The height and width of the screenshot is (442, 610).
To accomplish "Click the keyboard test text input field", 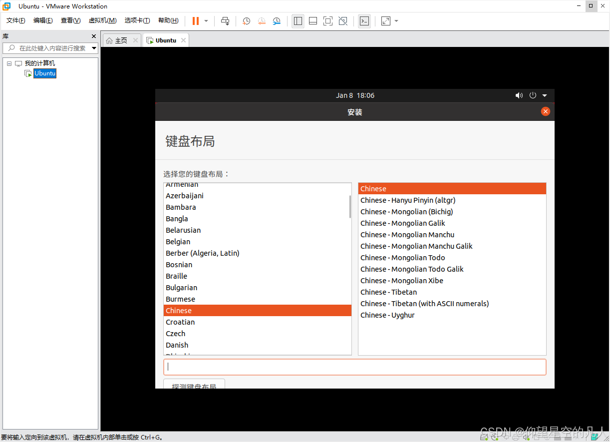I will coord(355,367).
